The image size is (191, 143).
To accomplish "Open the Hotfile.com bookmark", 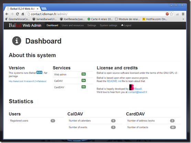I will pyautogui.click(x=155, y=19).
